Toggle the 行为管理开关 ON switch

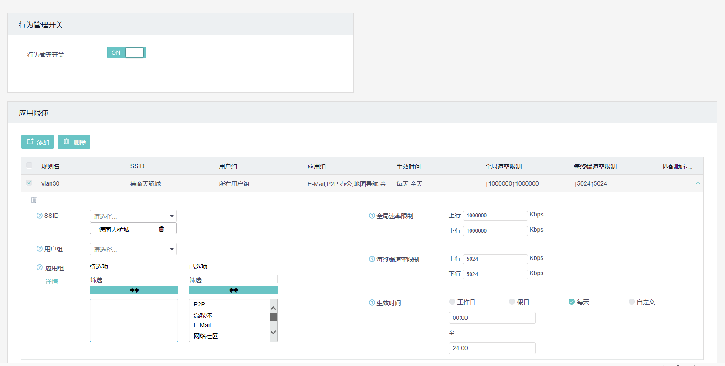[x=126, y=53]
